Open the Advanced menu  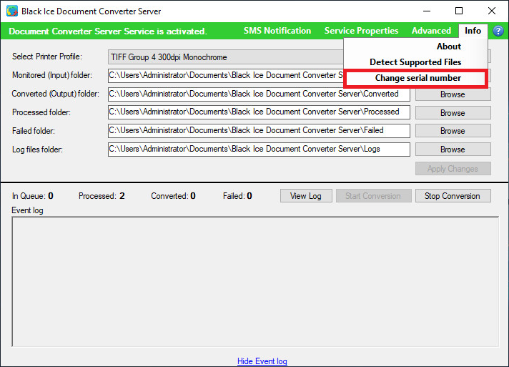(x=431, y=31)
